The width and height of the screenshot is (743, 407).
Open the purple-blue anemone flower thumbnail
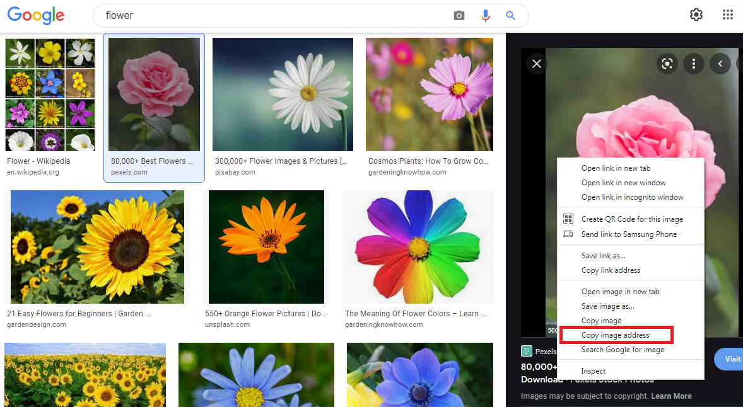tap(420, 375)
